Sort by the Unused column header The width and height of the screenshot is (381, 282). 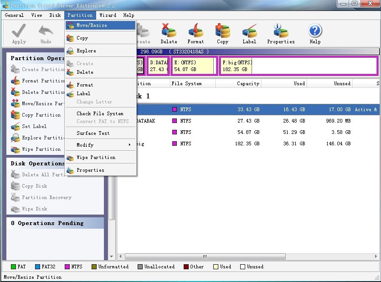pos(330,83)
